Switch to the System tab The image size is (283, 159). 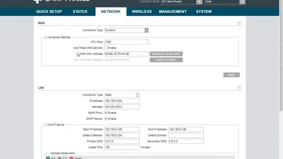coord(204,11)
